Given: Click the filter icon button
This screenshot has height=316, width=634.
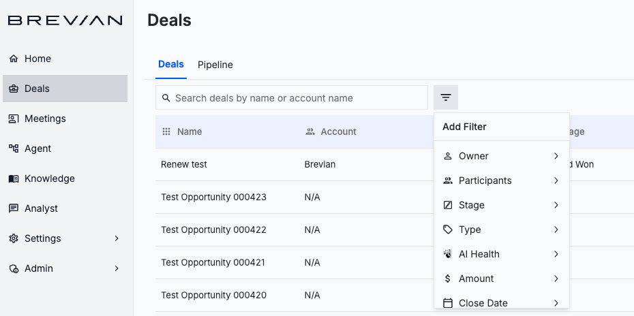Looking at the screenshot, I should tap(446, 97).
